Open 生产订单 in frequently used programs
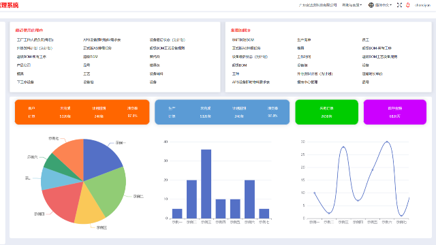Image resolution: width=436 pixels, height=245 pixels. 304,39
